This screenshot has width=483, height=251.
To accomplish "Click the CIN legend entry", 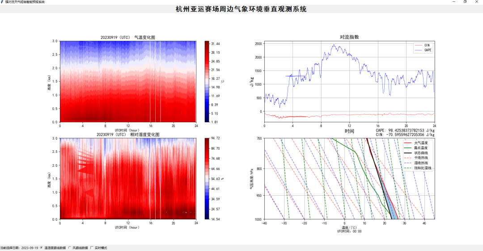I will [423, 45].
